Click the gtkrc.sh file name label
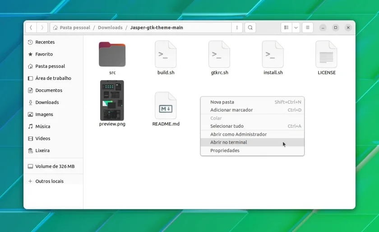The image size is (379, 232). pyautogui.click(x=219, y=73)
